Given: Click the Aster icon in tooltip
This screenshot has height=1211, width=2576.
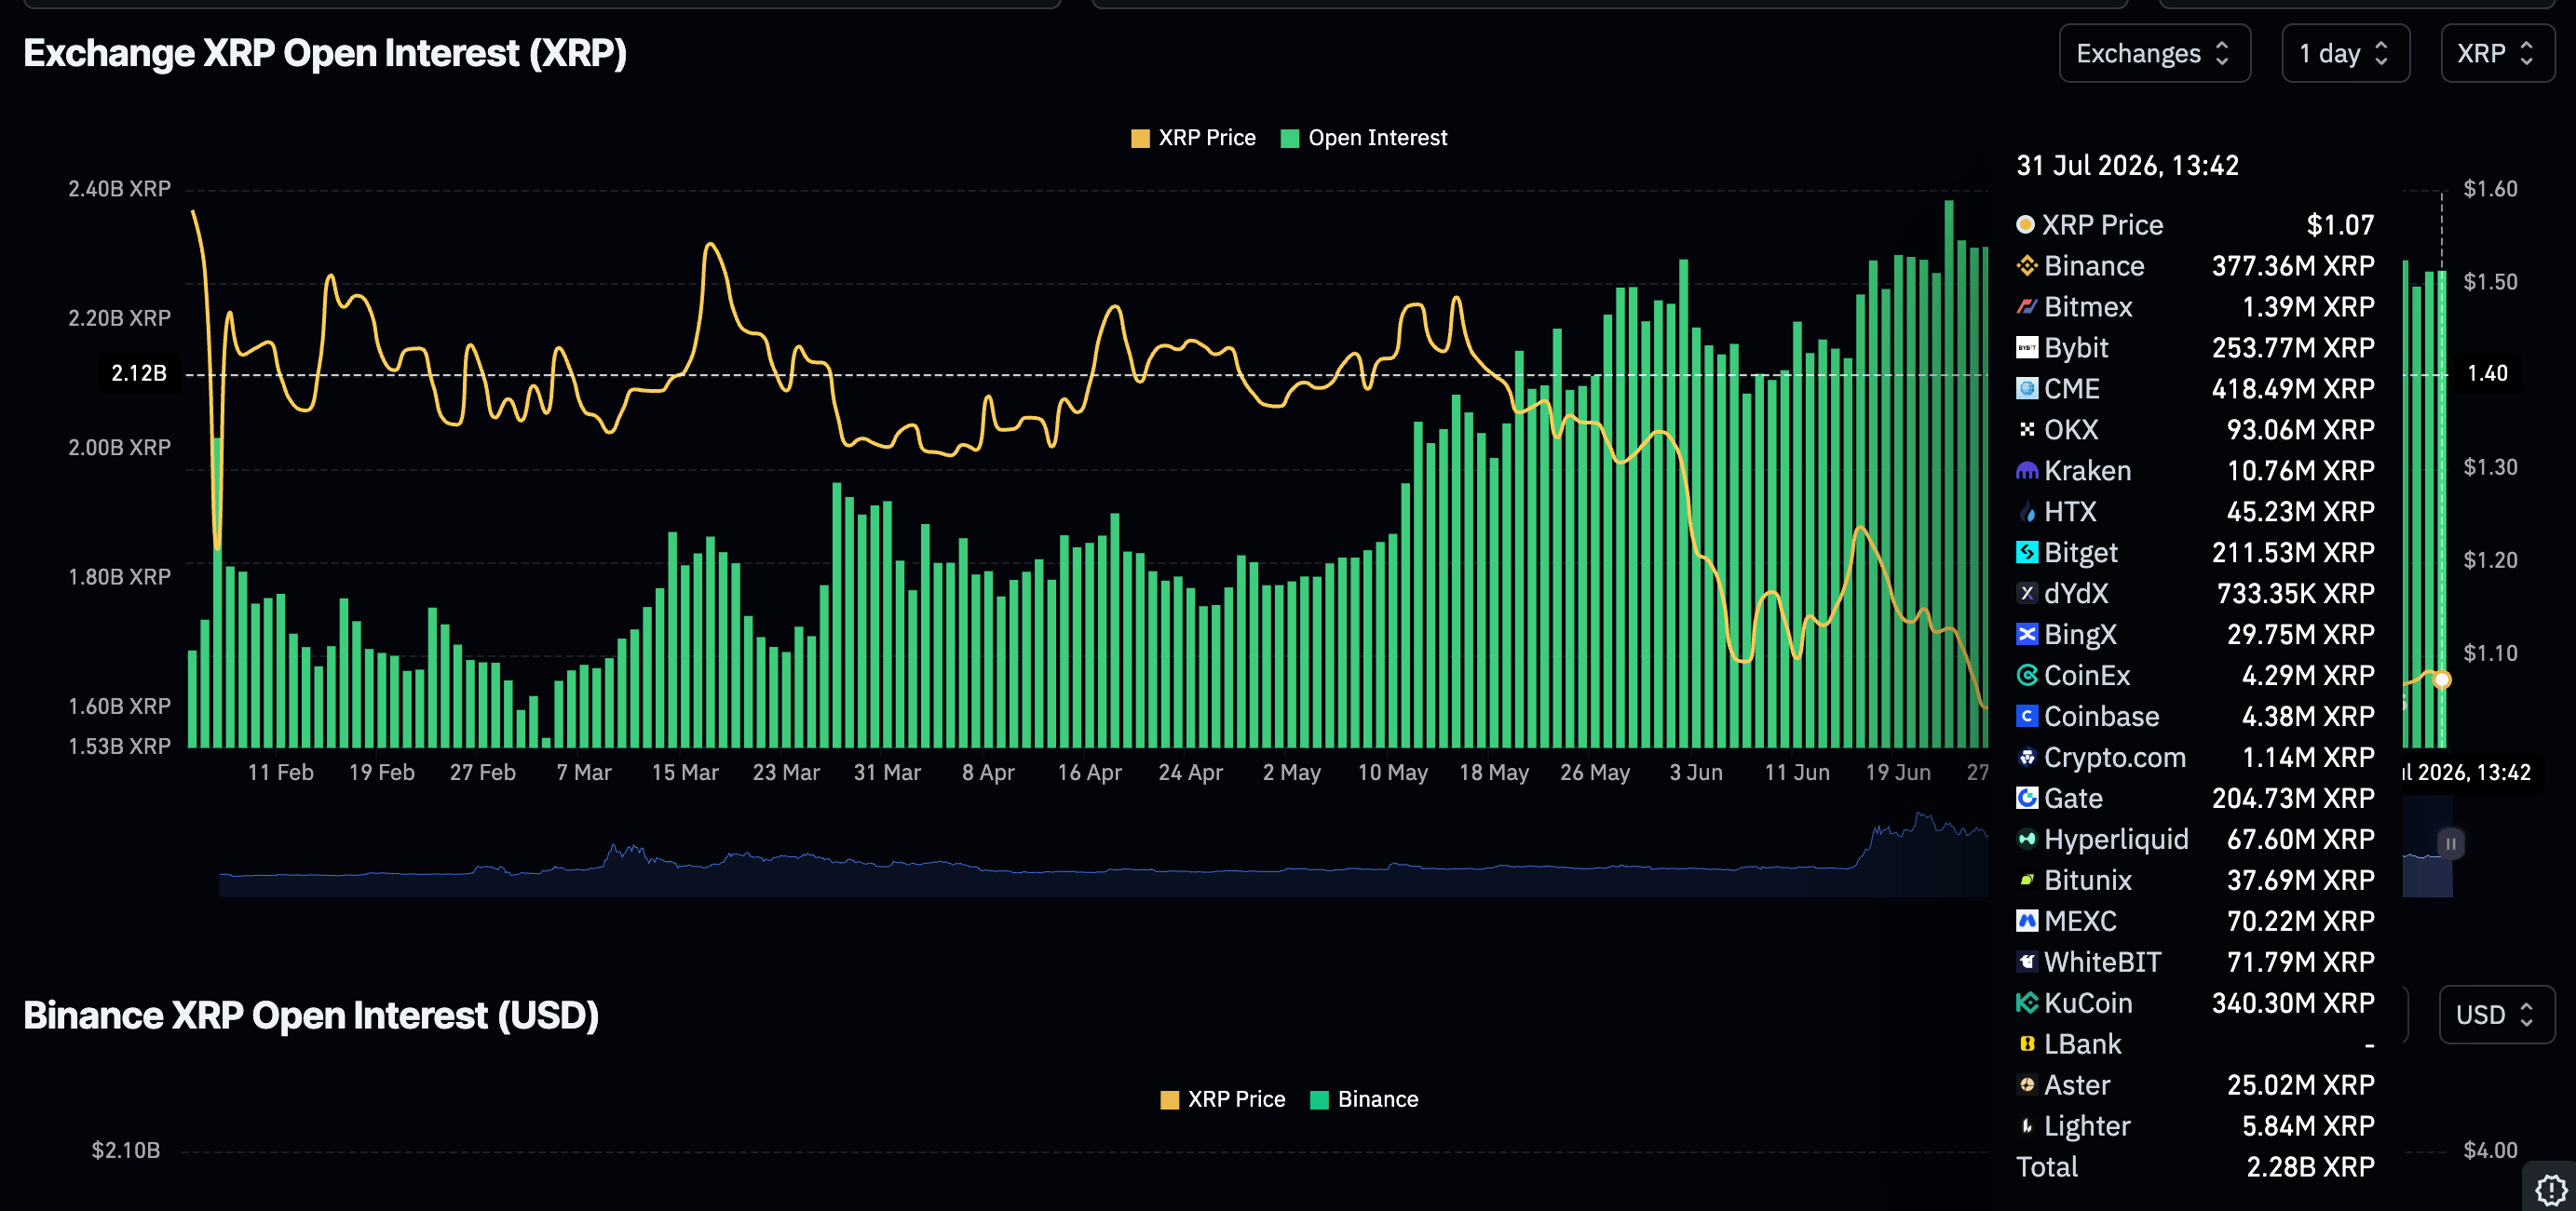Looking at the screenshot, I should pyautogui.click(x=2027, y=1085).
